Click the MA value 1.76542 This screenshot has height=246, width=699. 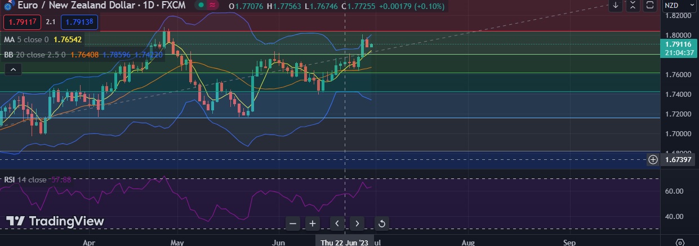pyautogui.click(x=68, y=40)
